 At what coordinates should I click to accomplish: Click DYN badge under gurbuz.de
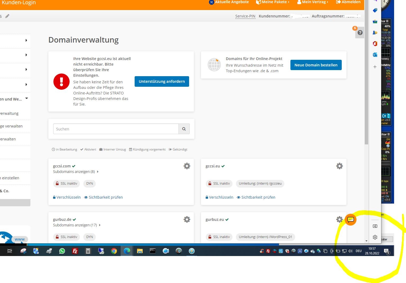pyautogui.click(x=90, y=237)
